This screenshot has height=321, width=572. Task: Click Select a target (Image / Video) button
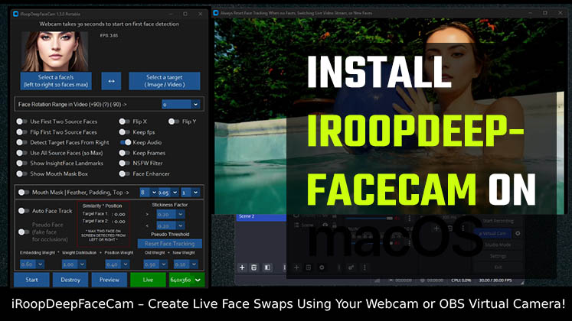point(165,81)
